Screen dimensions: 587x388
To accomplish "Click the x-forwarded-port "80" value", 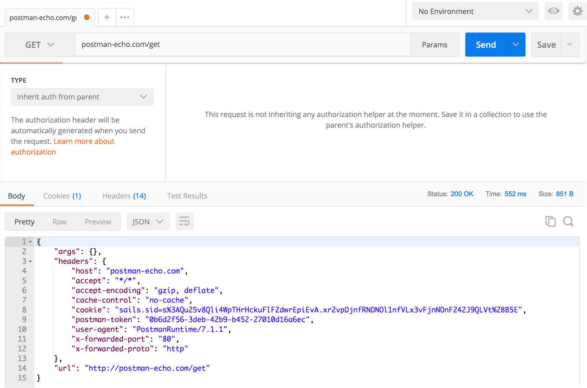I will (167, 339).
